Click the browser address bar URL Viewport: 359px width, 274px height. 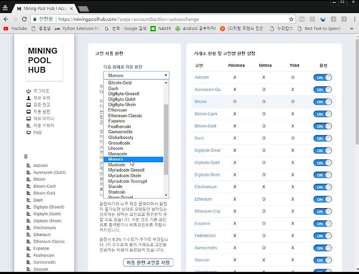click(x=129, y=19)
